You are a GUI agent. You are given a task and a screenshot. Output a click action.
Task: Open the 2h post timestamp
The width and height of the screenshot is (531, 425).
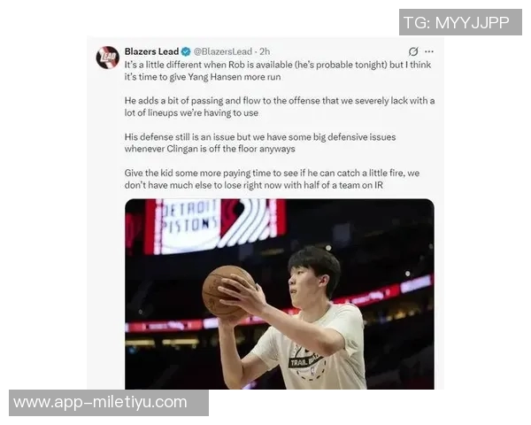click(x=265, y=51)
